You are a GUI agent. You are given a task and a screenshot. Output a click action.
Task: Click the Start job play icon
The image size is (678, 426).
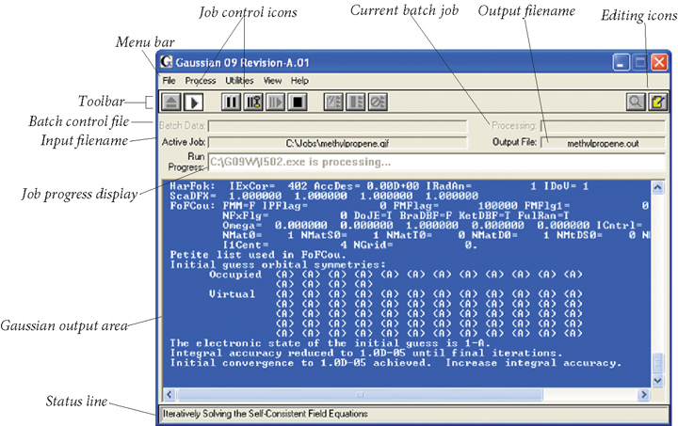coord(194,102)
